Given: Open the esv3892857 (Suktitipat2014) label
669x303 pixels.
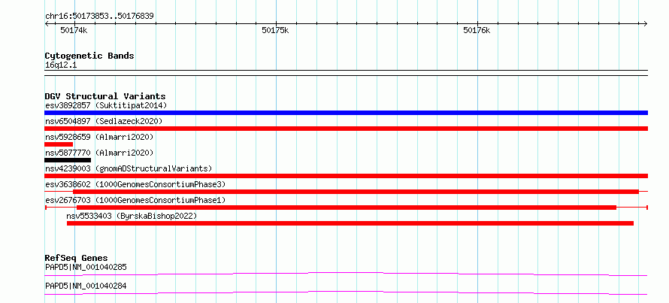Looking at the screenshot, I should click(106, 105).
